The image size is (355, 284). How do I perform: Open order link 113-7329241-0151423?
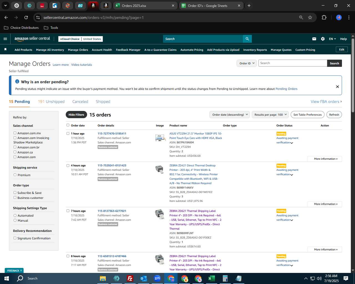pos(112,165)
